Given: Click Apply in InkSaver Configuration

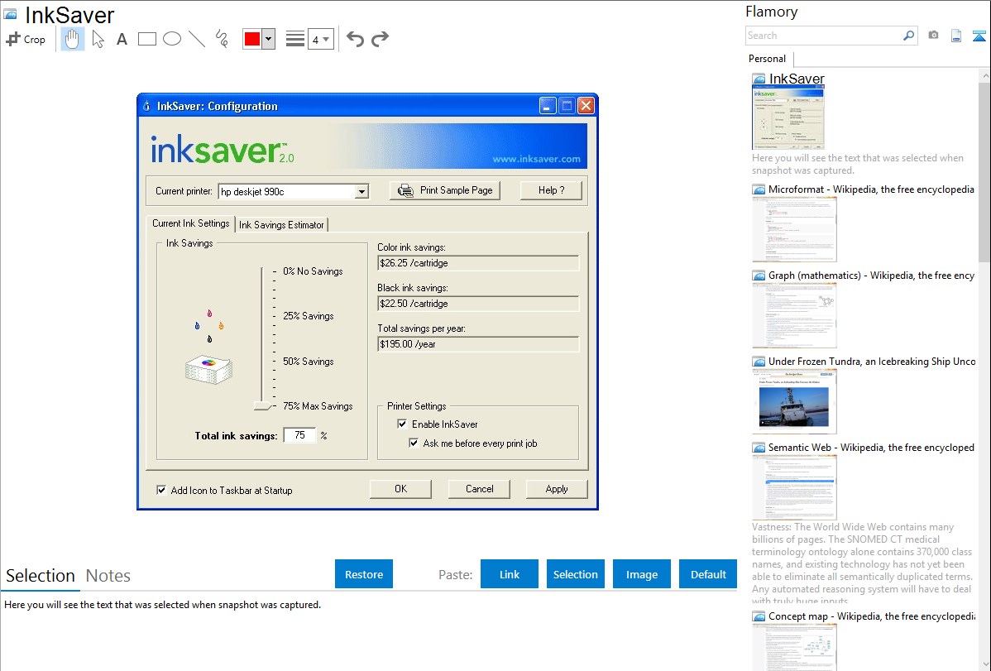Looking at the screenshot, I should coord(557,489).
